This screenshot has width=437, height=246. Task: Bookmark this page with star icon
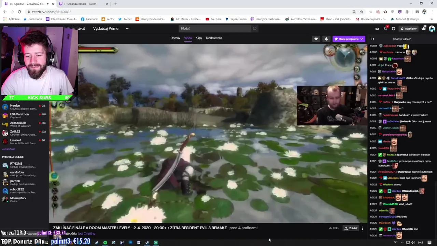362,12
